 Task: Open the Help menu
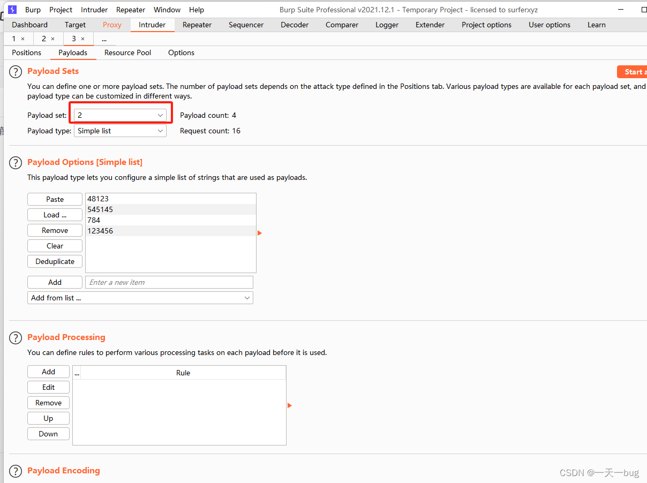click(197, 10)
